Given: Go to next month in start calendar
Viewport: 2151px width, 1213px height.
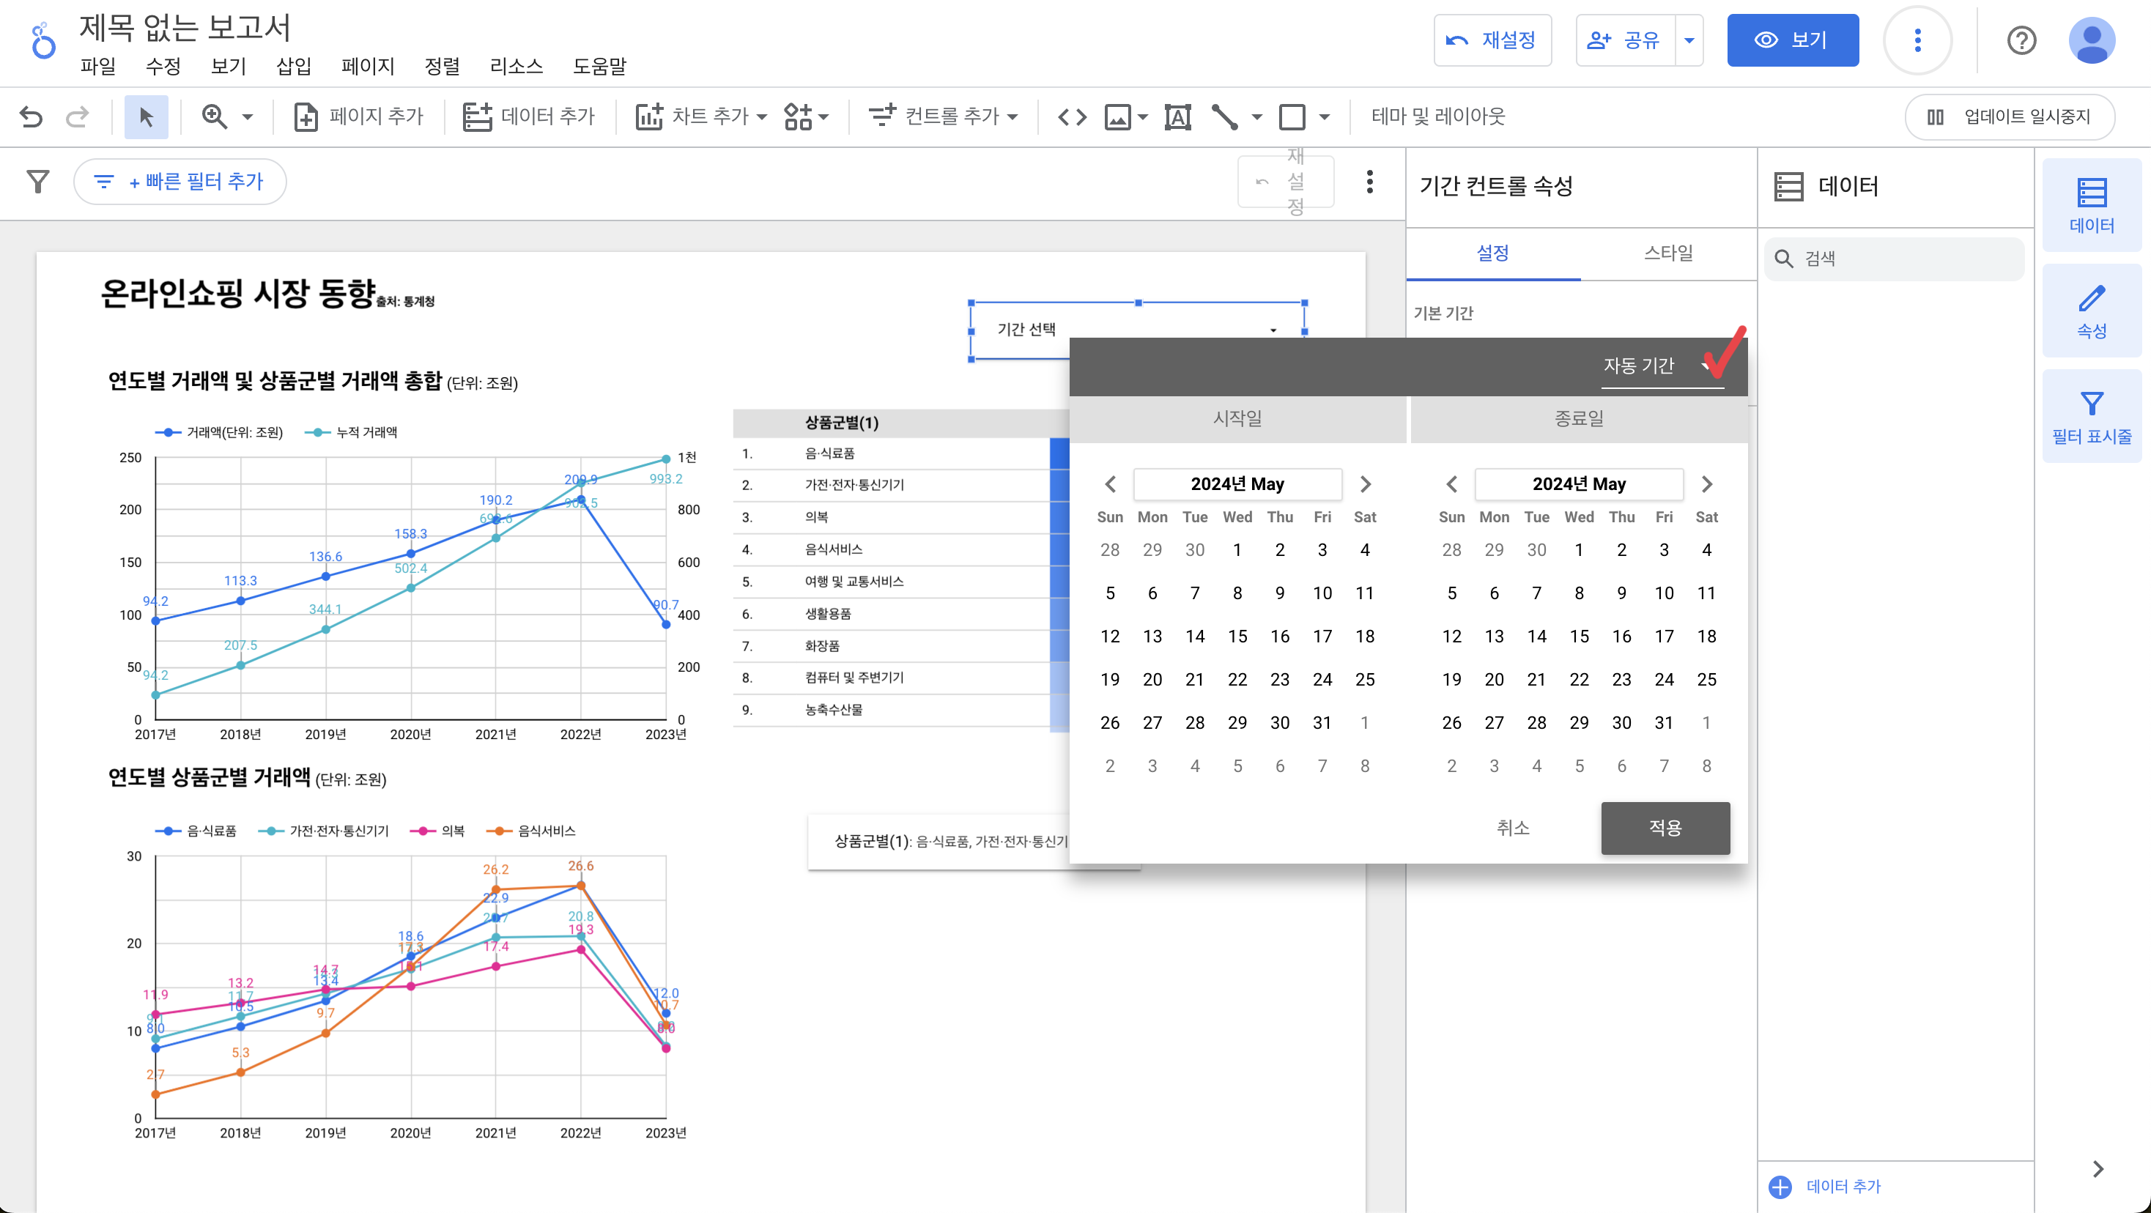Looking at the screenshot, I should (x=1365, y=484).
